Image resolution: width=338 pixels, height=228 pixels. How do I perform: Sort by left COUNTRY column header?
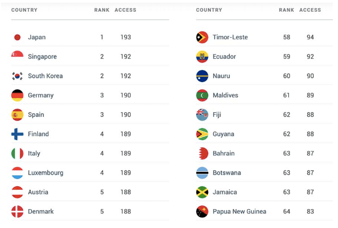(24, 10)
